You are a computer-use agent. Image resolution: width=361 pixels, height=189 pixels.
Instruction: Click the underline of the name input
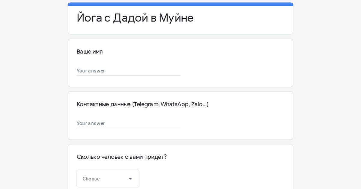pos(128,75)
